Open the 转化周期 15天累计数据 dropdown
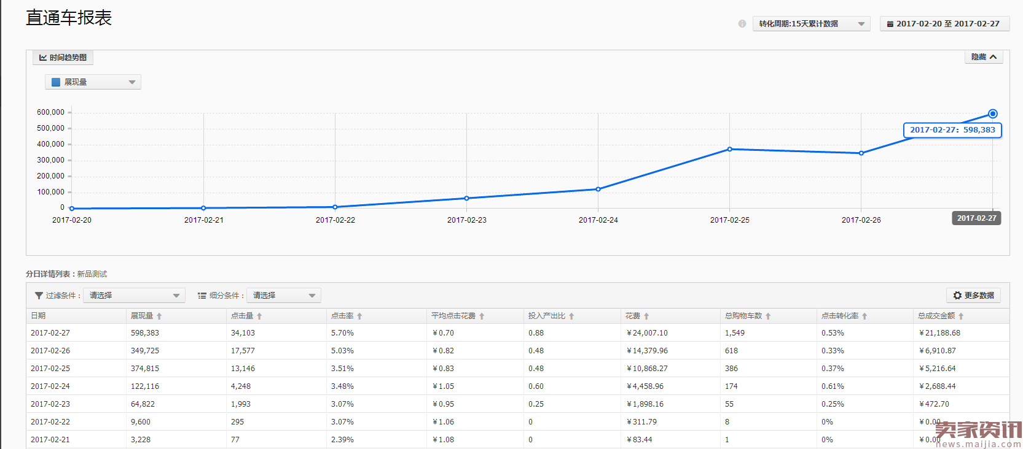This screenshot has height=449, width=1023. point(811,24)
